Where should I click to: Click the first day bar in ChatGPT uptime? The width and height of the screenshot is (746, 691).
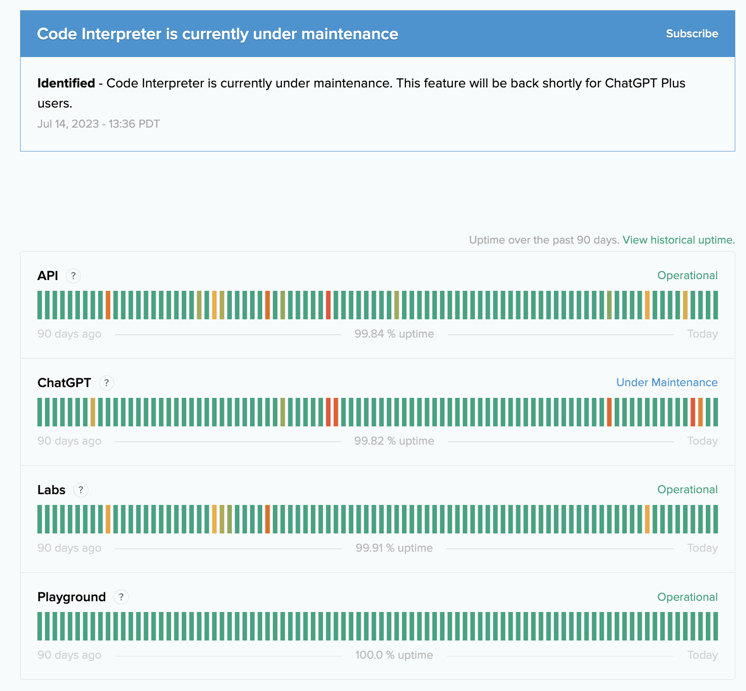pyautogui.click(x=40, y=412)
